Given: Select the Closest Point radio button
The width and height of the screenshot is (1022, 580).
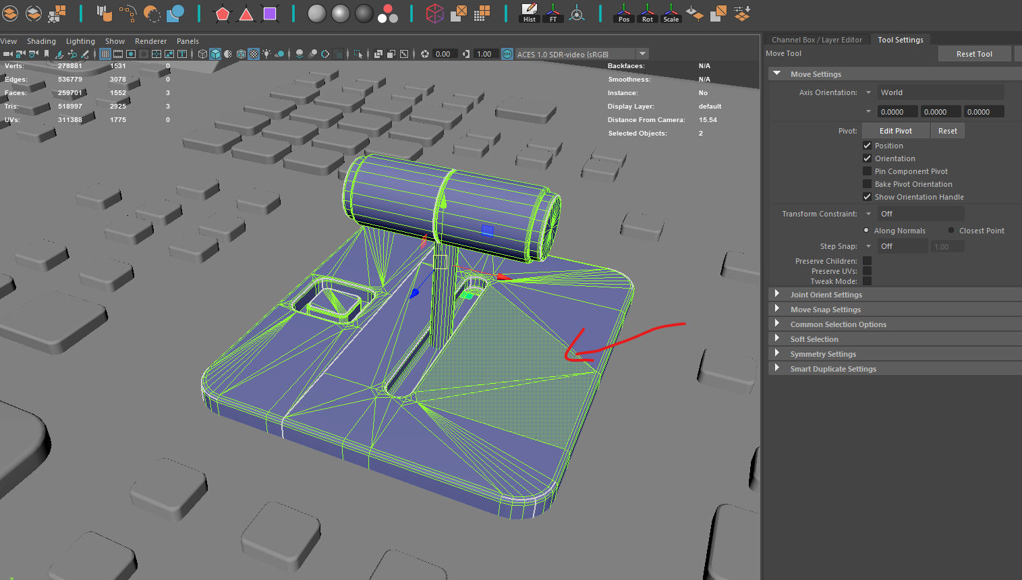Looking at the screenshot, I should pyautogui.click(x=951, y=231).
